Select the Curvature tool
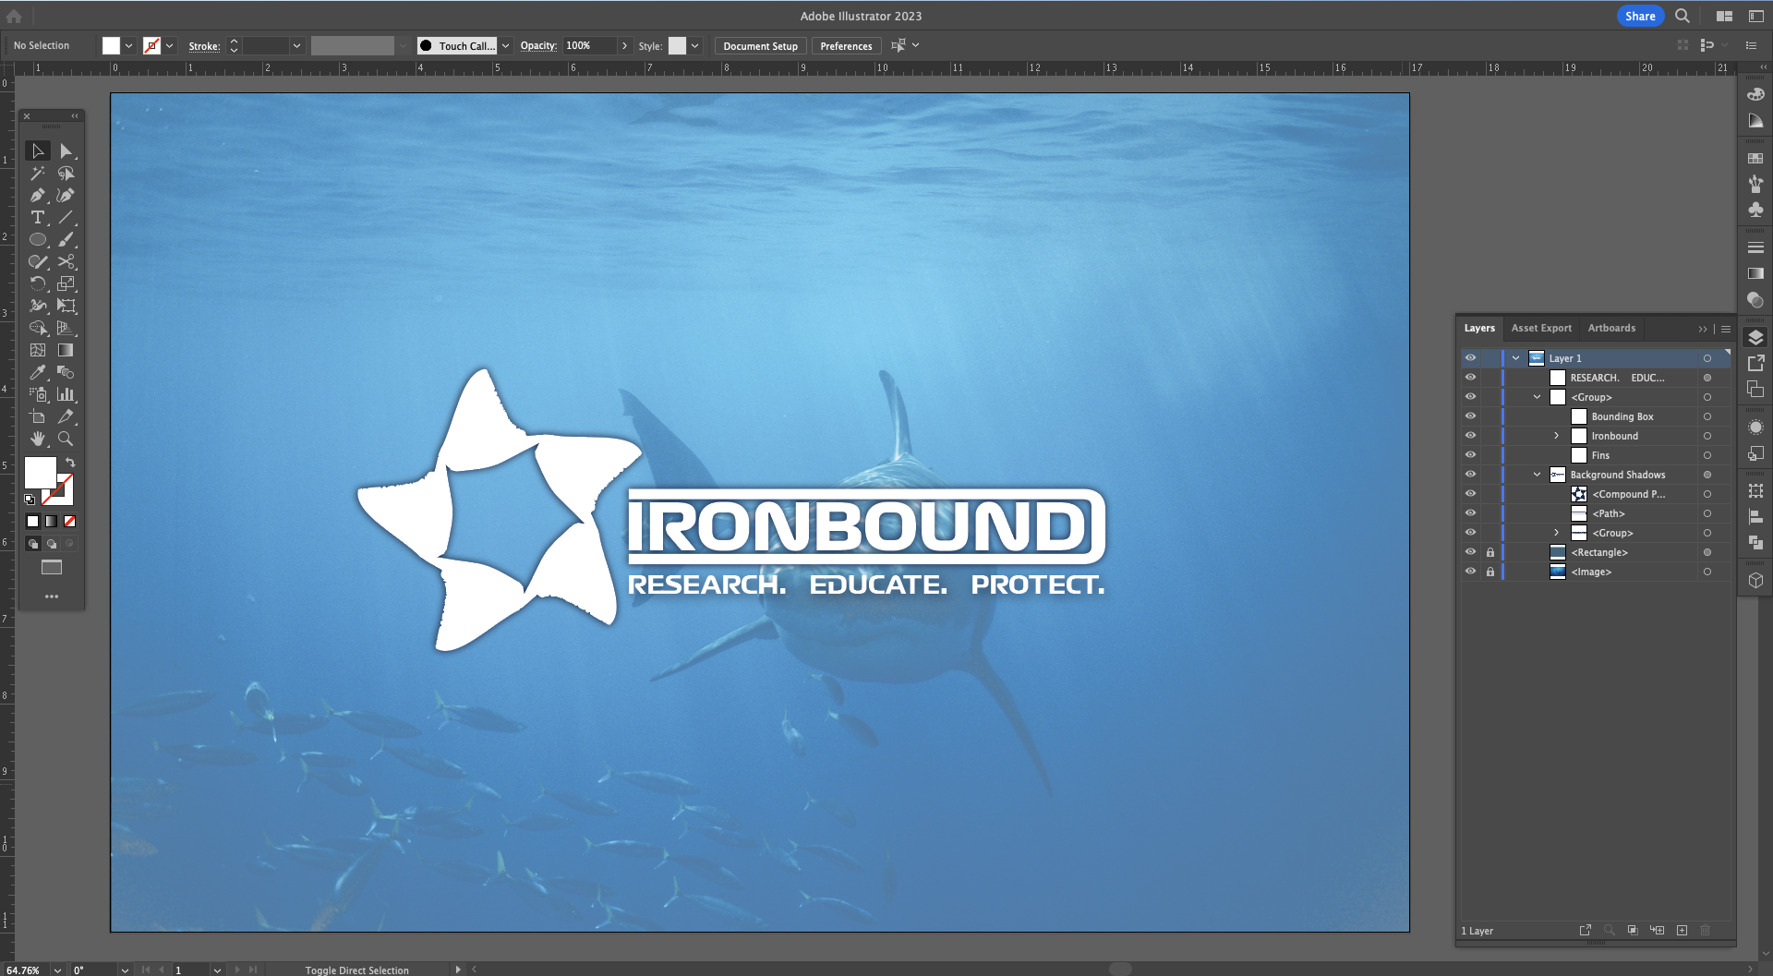This screenshot has width=1773, height=976. (x=66, y=195)
